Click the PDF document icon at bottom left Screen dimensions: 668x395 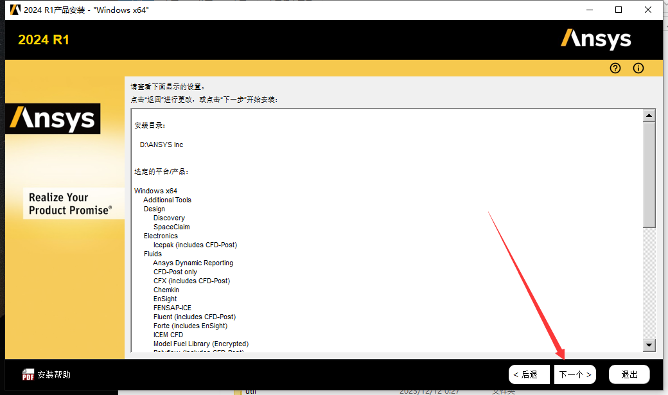tap(28, 374)
